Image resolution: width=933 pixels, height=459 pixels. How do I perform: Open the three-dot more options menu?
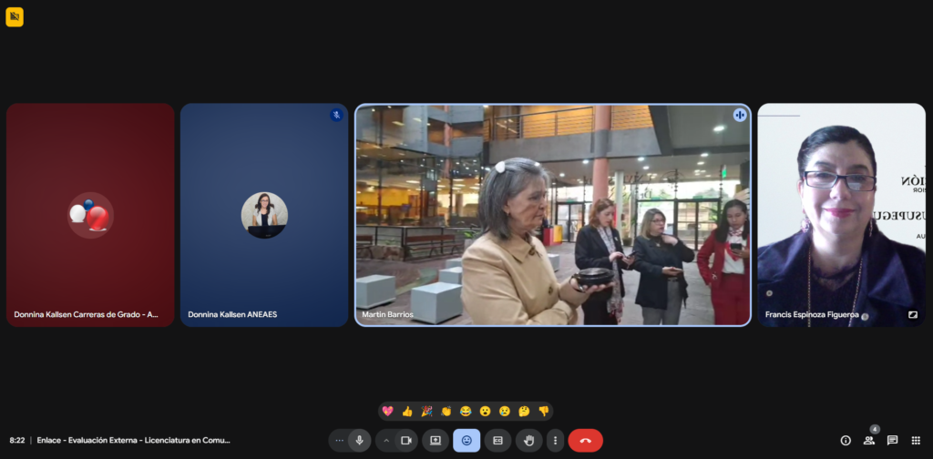coord(555,441)
